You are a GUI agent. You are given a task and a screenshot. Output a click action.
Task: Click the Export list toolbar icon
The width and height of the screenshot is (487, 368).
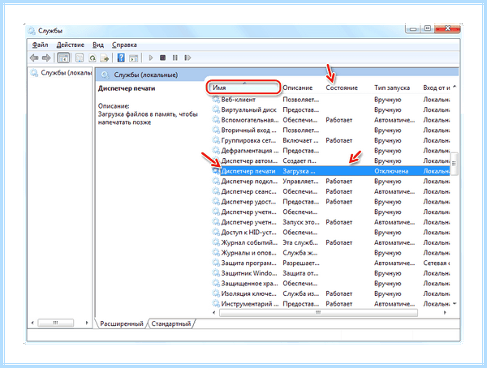[105, 58]
